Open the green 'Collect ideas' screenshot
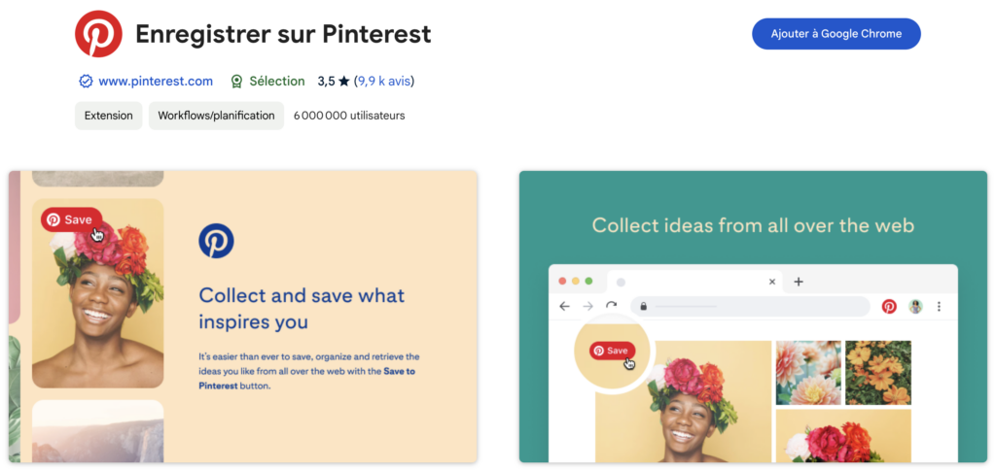996x470 pixels. click(x=753, y=317)
